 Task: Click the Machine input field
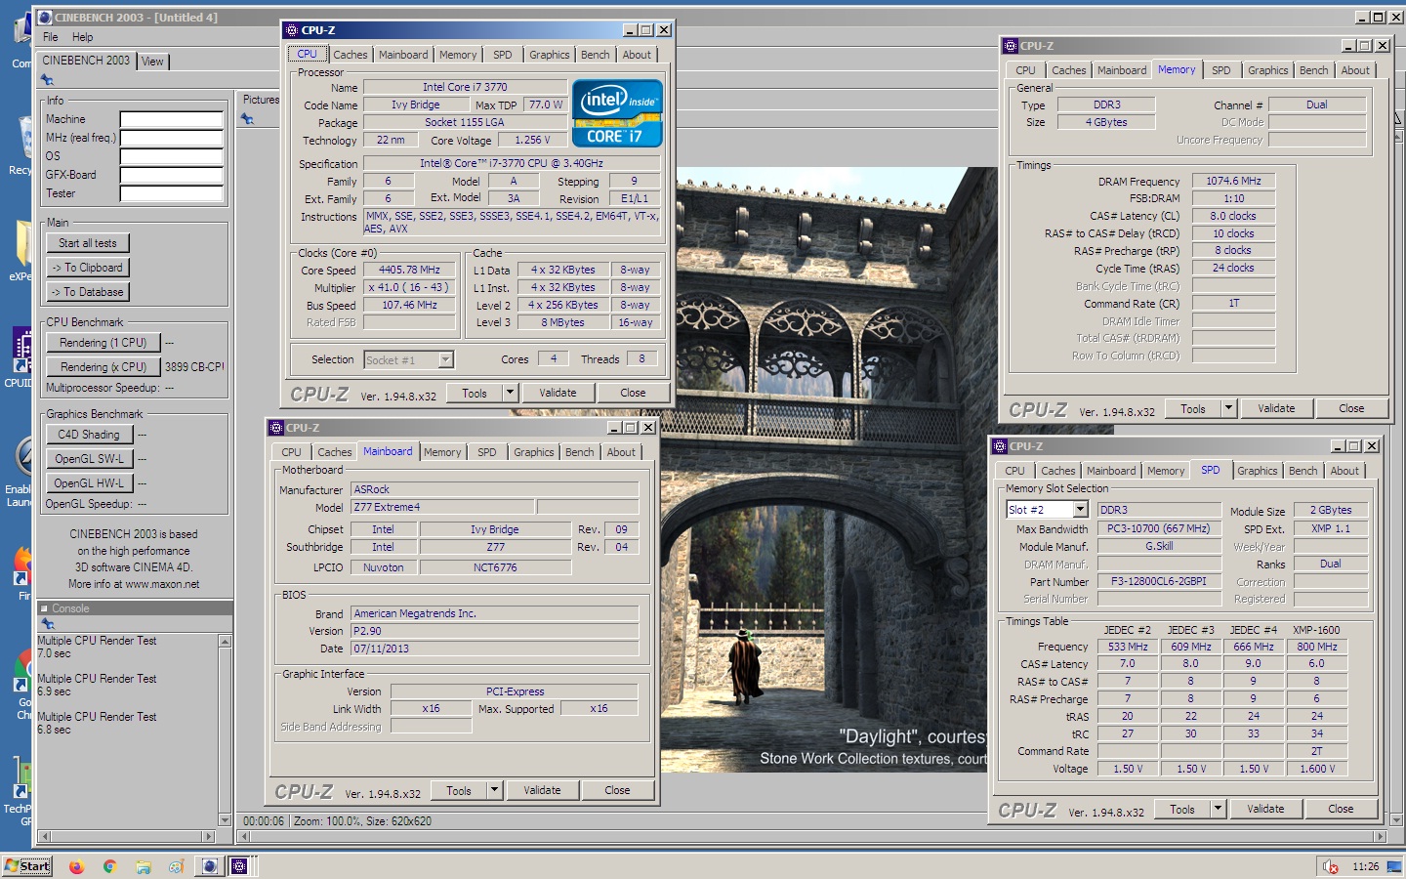click(172, 119)
